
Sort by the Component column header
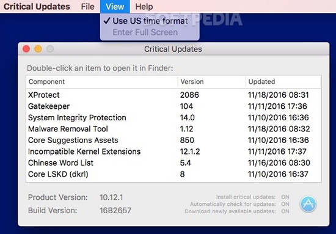click(102, 82)
